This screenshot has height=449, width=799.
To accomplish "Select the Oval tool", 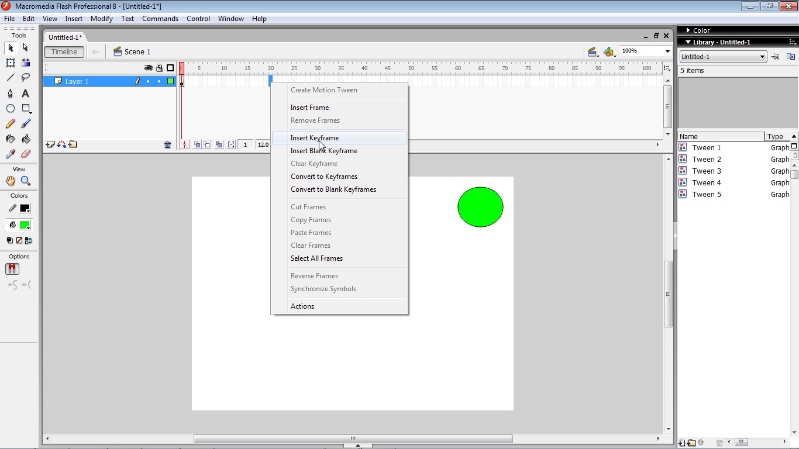I will (11, 109).
